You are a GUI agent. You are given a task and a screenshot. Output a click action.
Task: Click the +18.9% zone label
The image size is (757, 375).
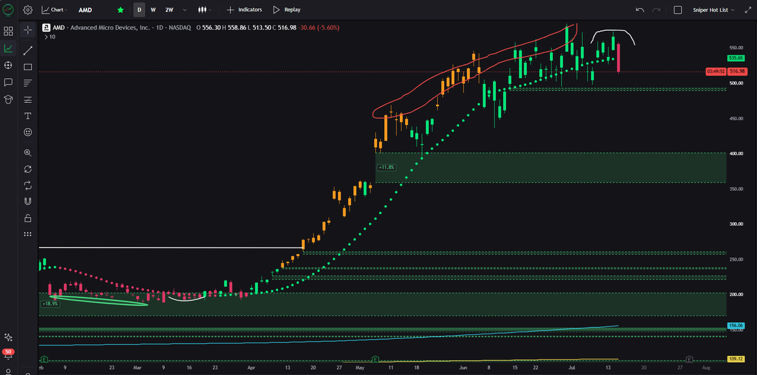pyautogui.click(x=50, y=304)
